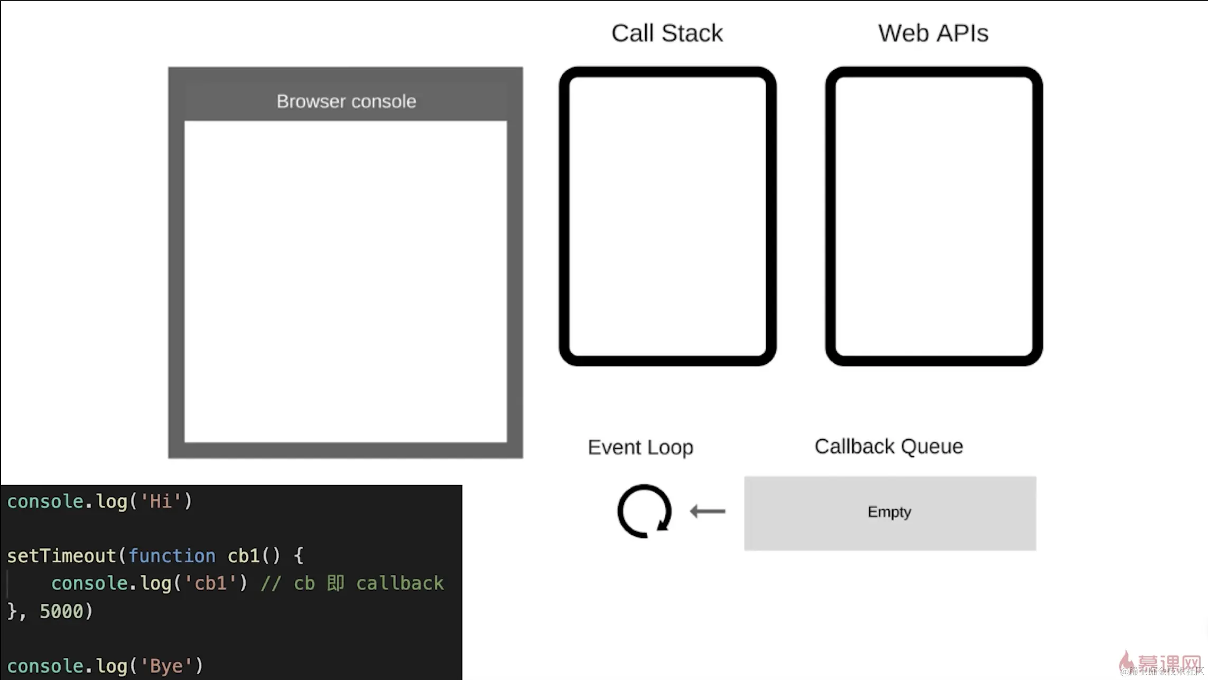Click inside the Web APIs box

tap(934, 216)
